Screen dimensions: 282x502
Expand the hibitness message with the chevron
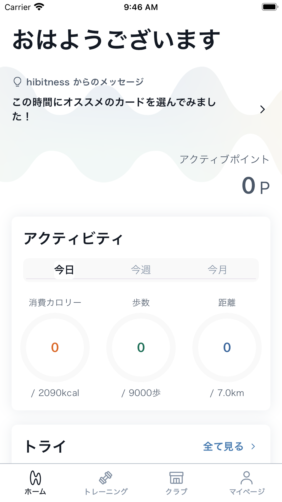click(262, 109)
